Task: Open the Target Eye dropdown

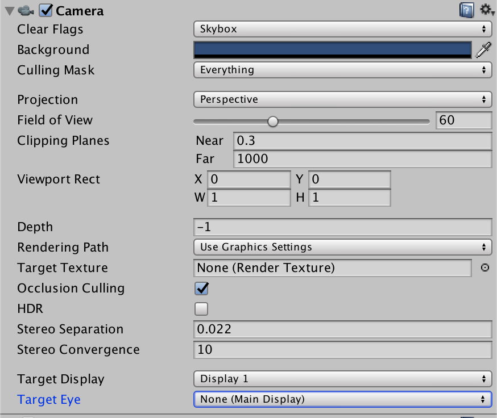Action: click(343, 399)
